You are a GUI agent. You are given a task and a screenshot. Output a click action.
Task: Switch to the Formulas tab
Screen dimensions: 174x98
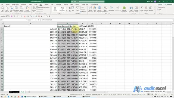[x=24, y=4]
